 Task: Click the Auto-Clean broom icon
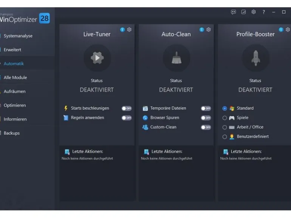click(176, 58)
